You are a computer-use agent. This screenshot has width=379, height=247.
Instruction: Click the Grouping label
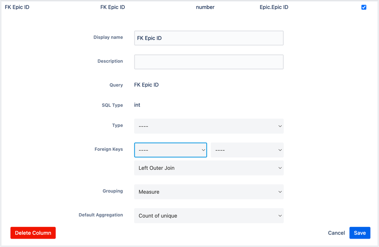click(113, 191)
